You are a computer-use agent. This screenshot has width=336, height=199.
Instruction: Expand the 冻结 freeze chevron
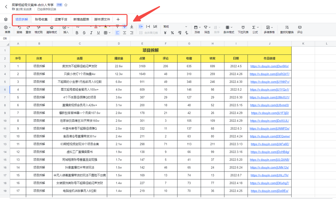200,27
